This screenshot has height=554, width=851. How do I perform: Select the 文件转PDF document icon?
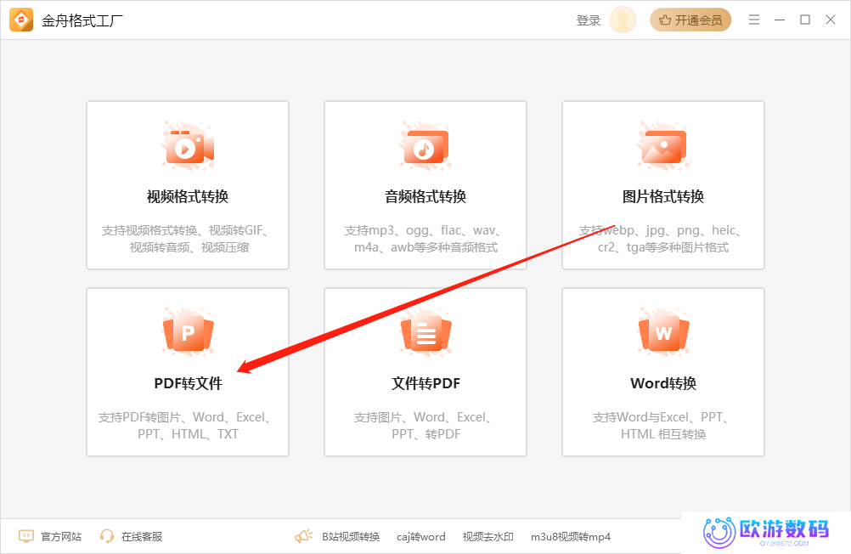click(426, 332)
